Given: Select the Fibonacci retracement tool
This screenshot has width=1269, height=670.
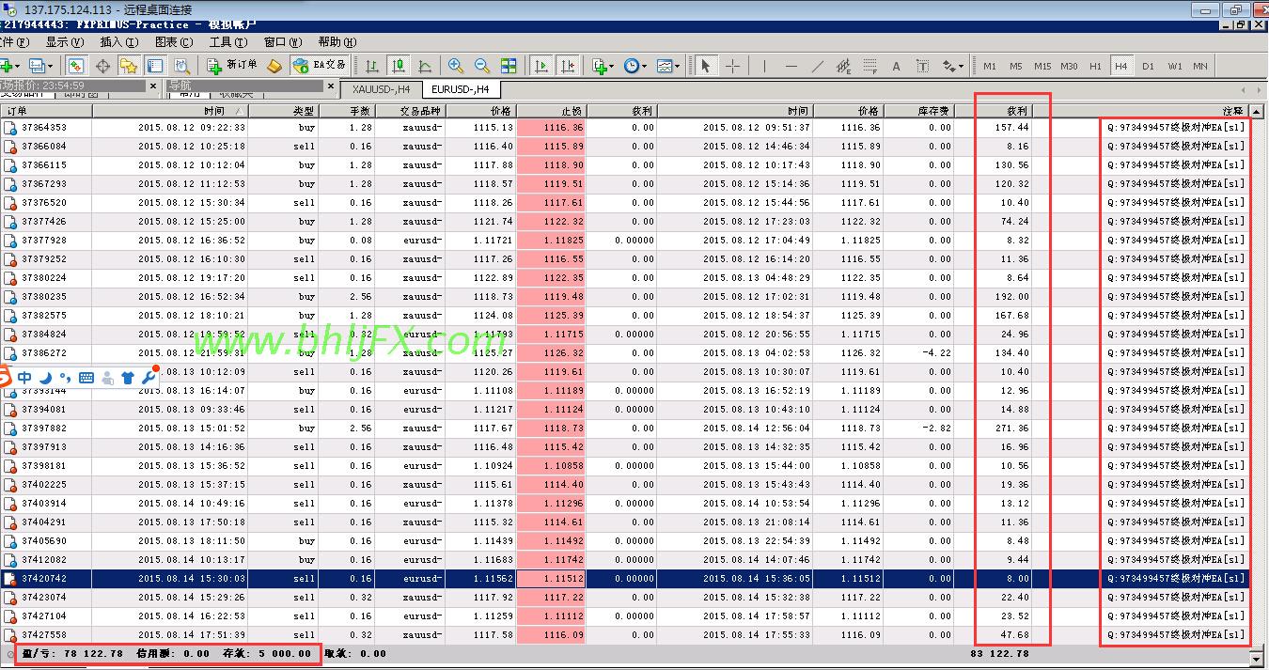Looking at the screenshot, I should [x=869, y=66].
